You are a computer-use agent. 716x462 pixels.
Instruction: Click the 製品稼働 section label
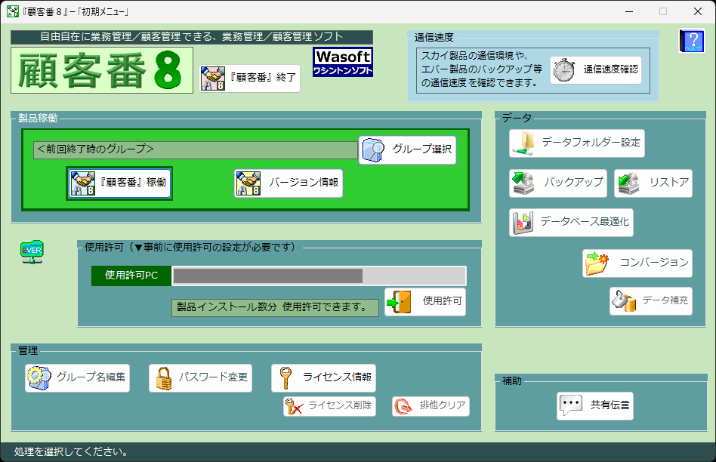pyautogui.click(x=38, y=119)
